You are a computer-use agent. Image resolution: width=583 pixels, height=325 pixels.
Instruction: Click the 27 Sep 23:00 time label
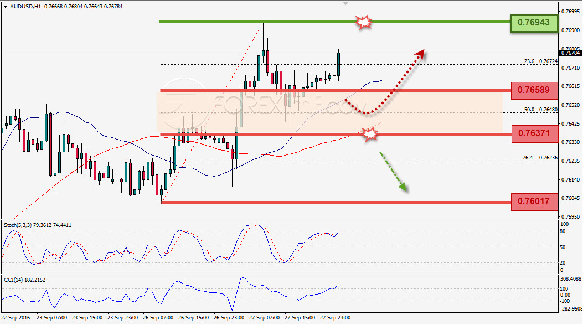(x=335, y=318)
